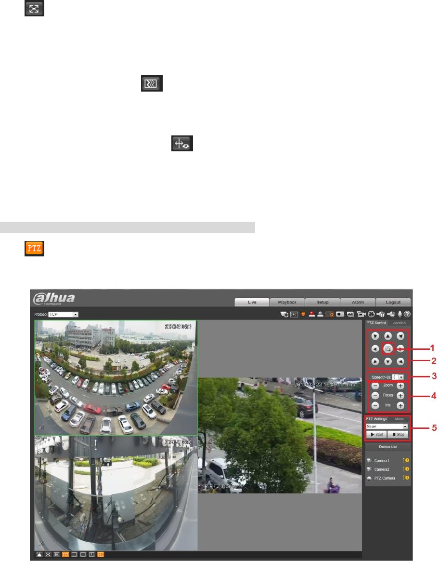Image resolution: width=439 pixels, height=561 pixels.
Task: Click the Start button
Action: tap(376, 434)
